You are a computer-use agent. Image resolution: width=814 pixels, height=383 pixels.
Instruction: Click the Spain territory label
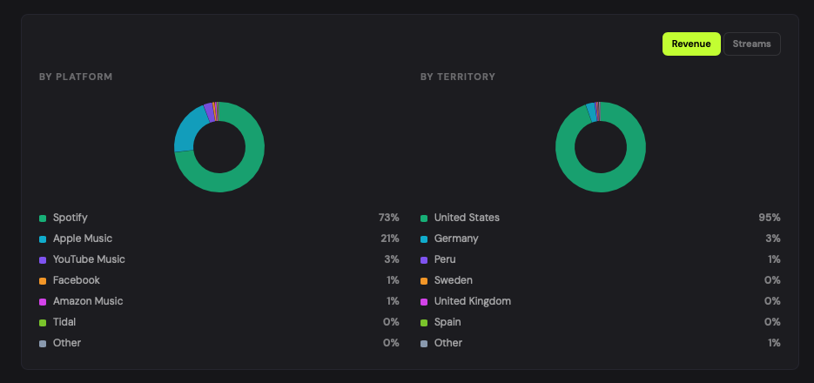(x=447, y=322)
